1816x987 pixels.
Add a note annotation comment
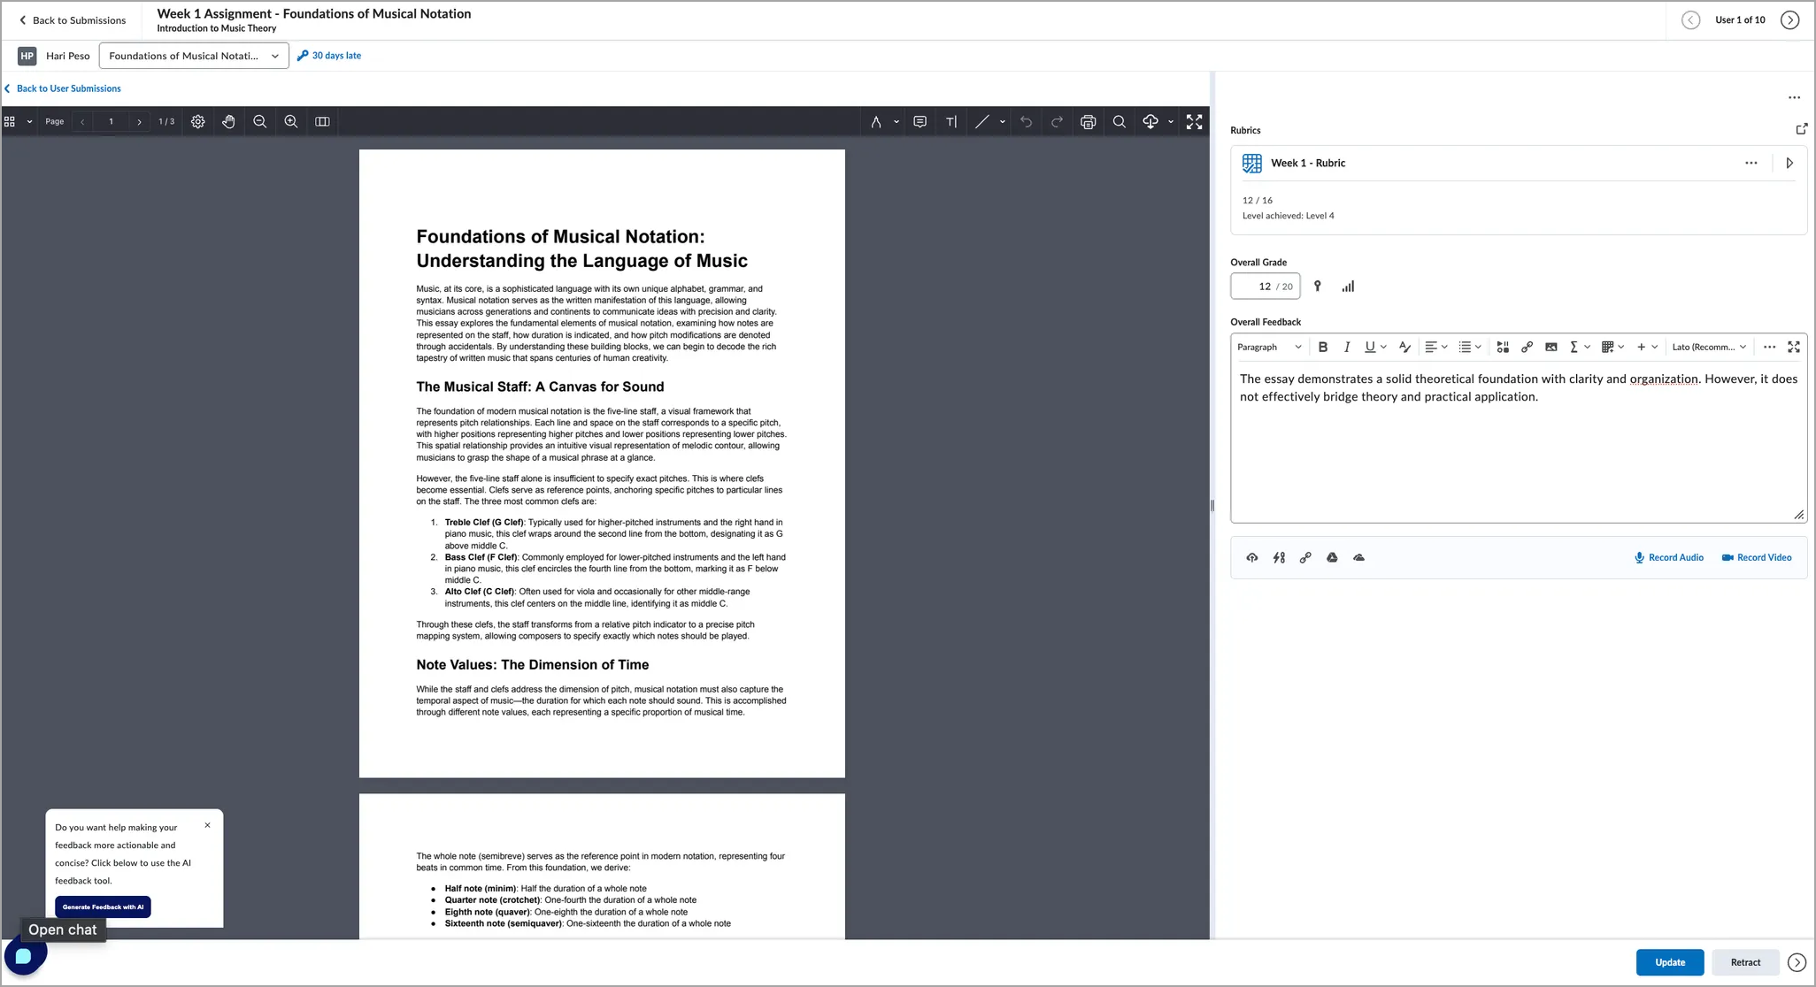click(920, 122)
